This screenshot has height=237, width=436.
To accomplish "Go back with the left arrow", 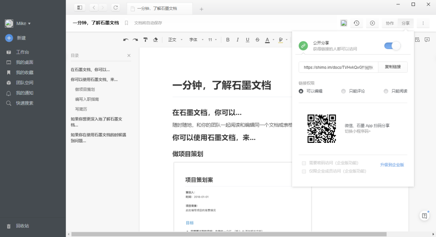I will click(94, 7).
